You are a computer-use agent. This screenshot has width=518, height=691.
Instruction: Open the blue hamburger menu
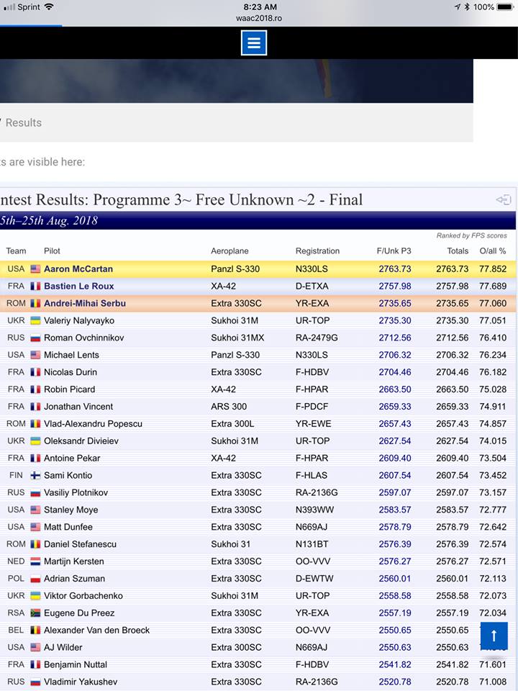pyautogui.click(x=254, y=42)
